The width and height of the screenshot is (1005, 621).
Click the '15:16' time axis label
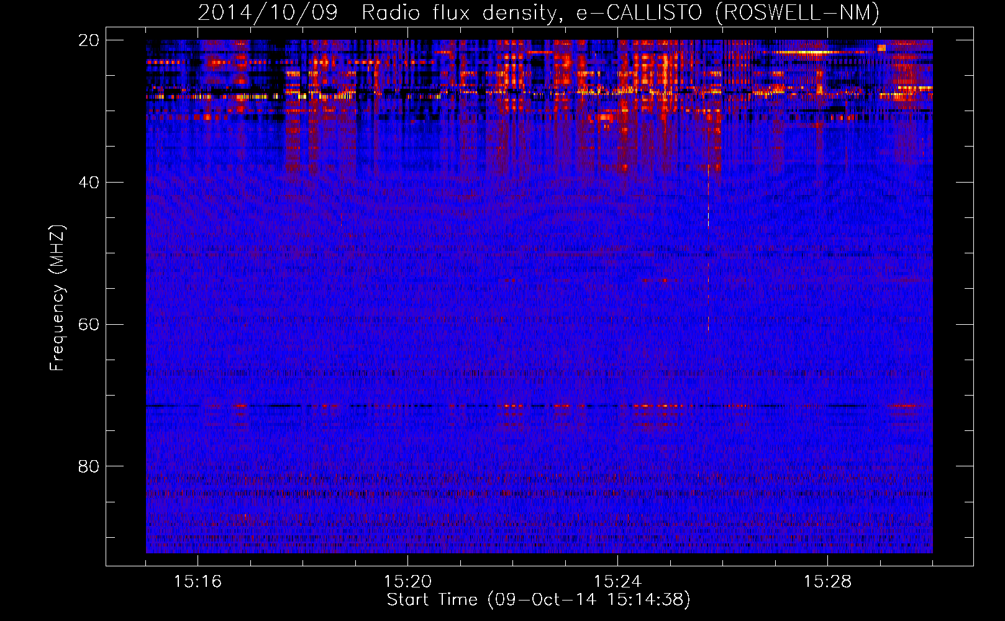coord(198,582)
